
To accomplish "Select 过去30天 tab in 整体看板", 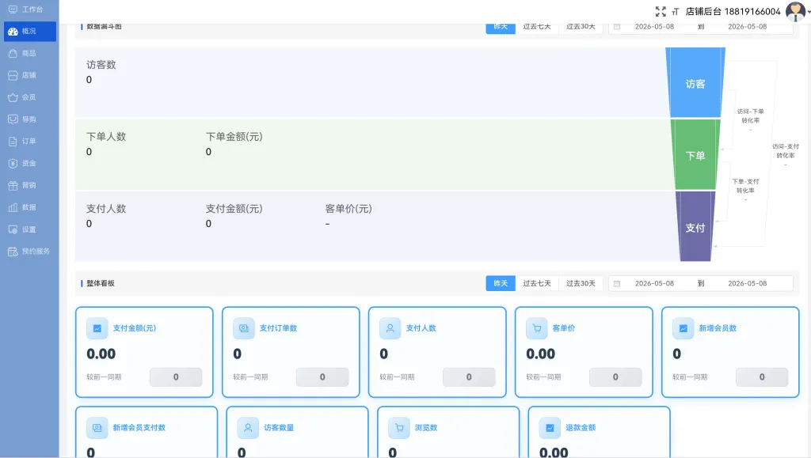I will pyautogui.click(x=581, y=283).
